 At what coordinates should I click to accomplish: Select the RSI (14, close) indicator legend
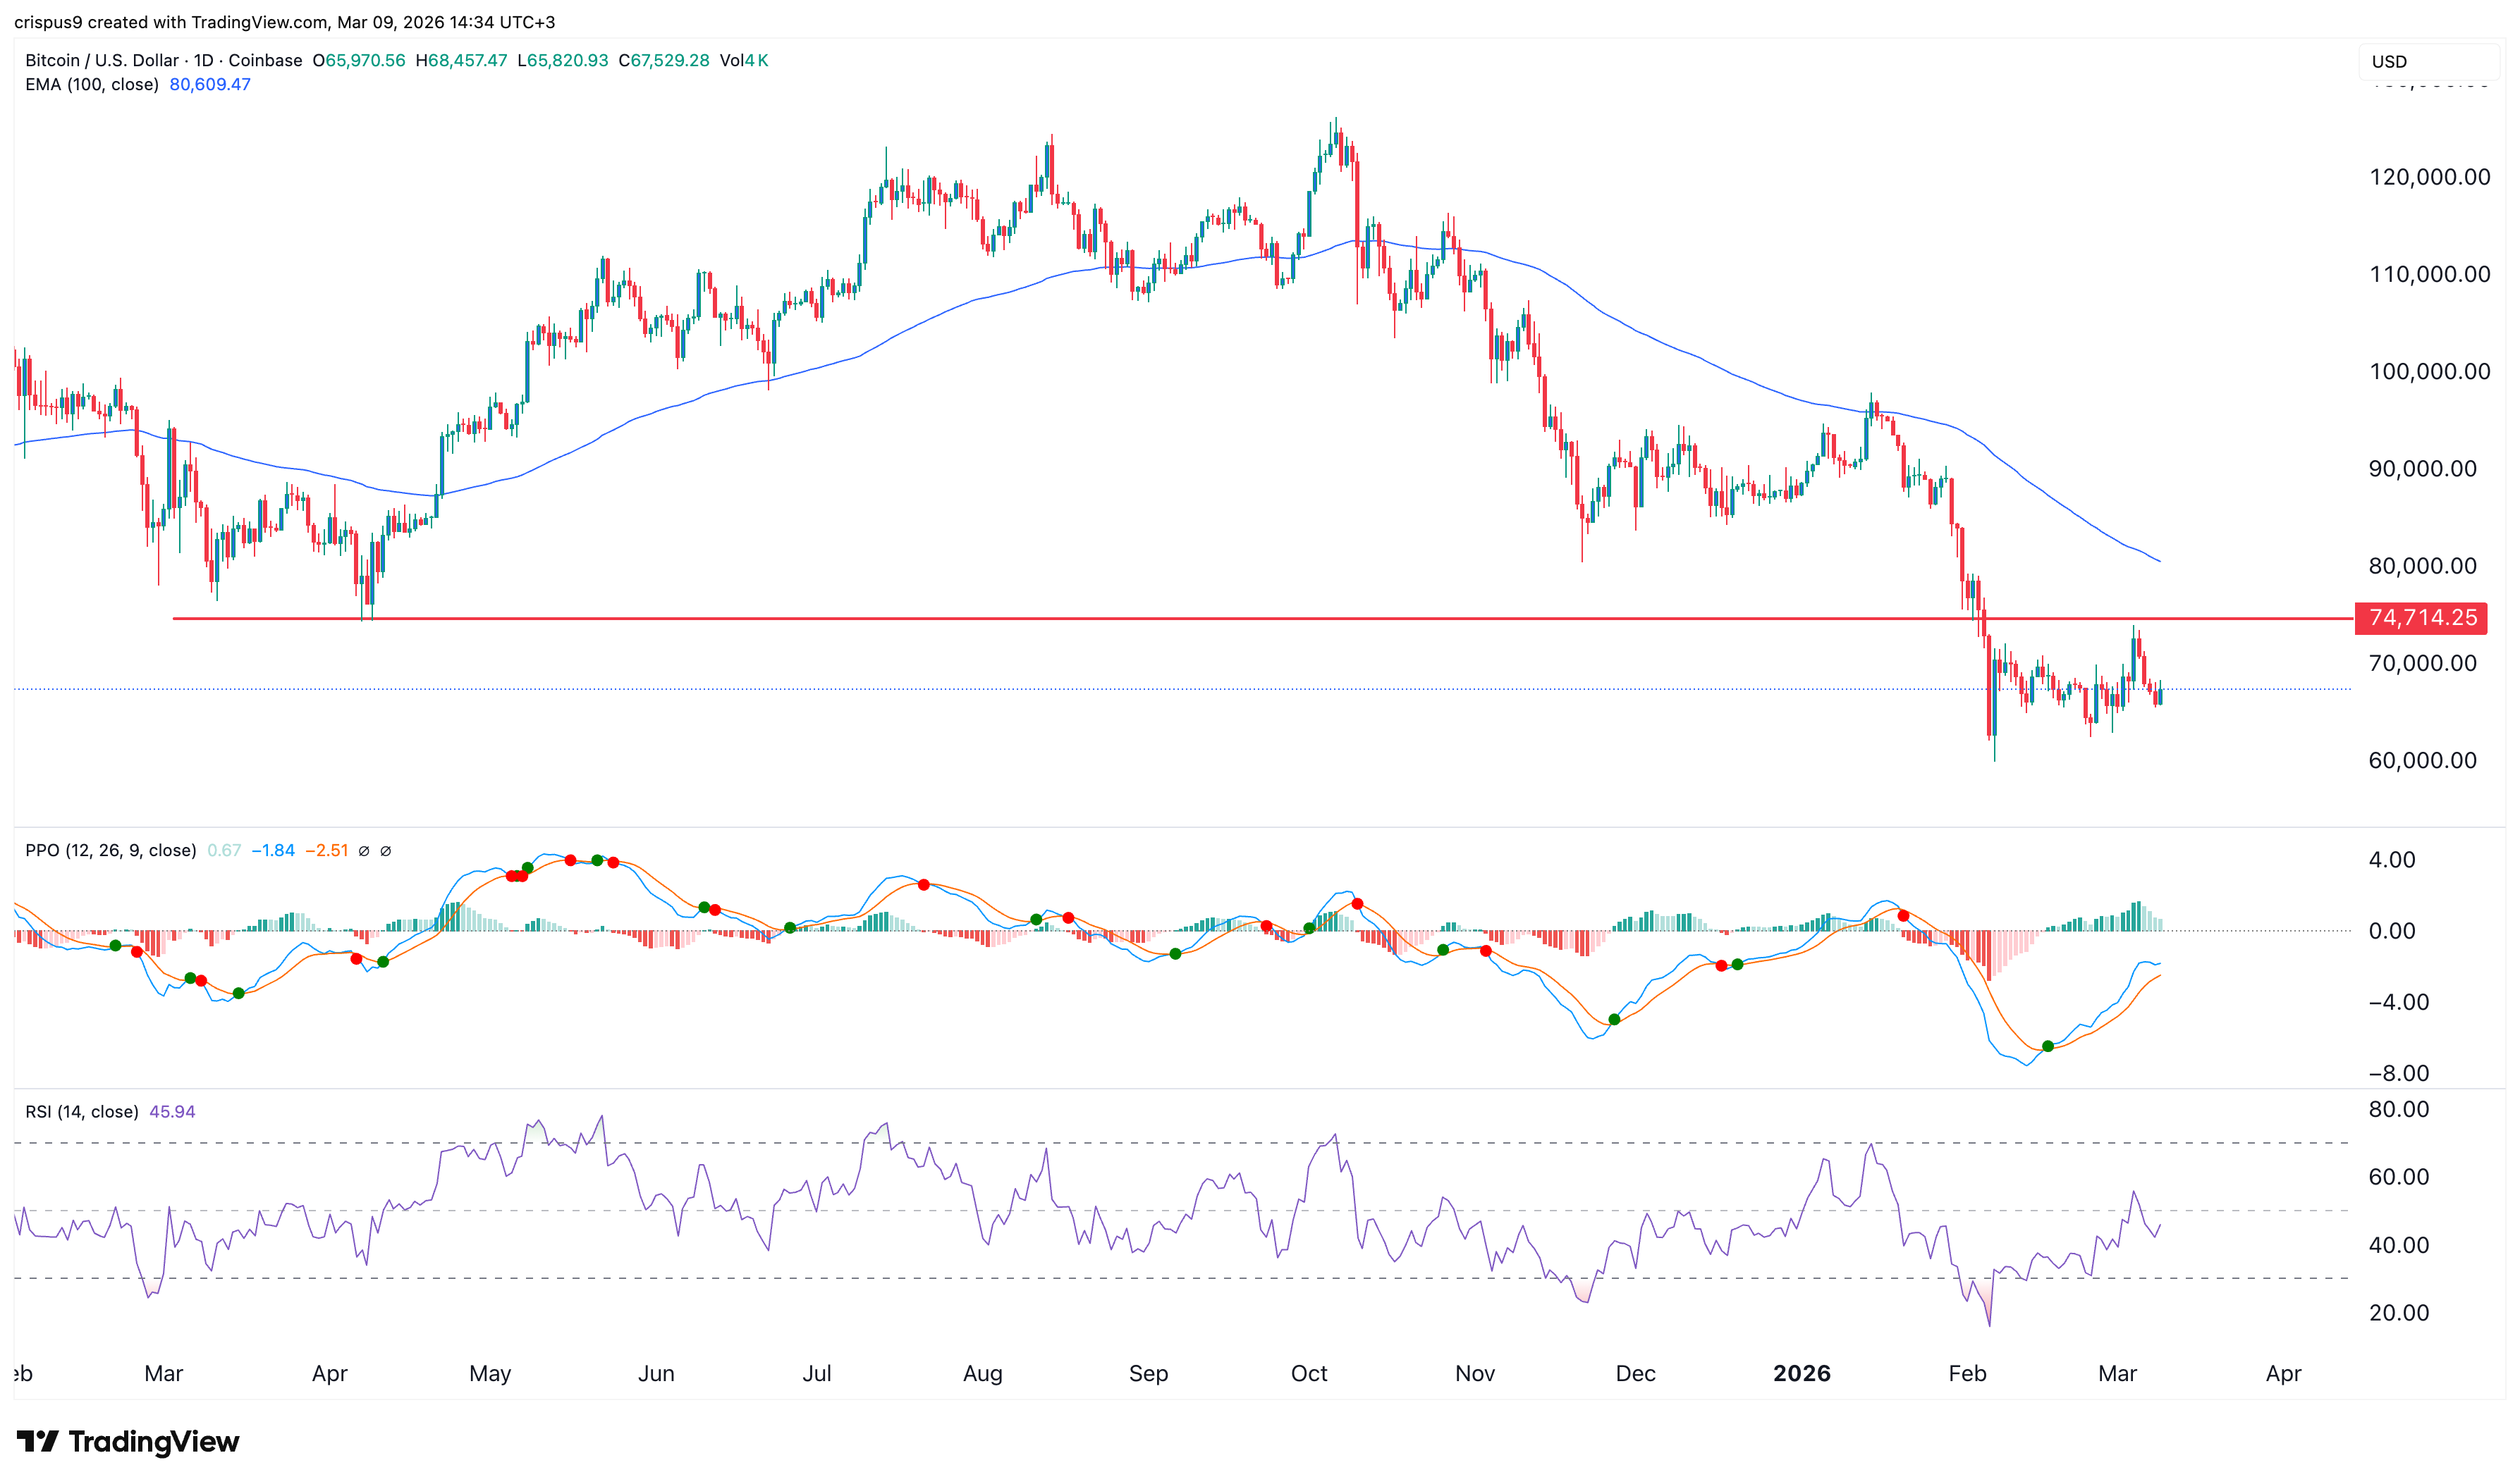[x=82, y=1112]
